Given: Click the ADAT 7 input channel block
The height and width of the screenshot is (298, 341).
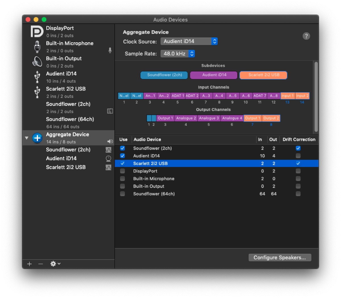Looking at the screenshot, I should click(x=260, y=96).
